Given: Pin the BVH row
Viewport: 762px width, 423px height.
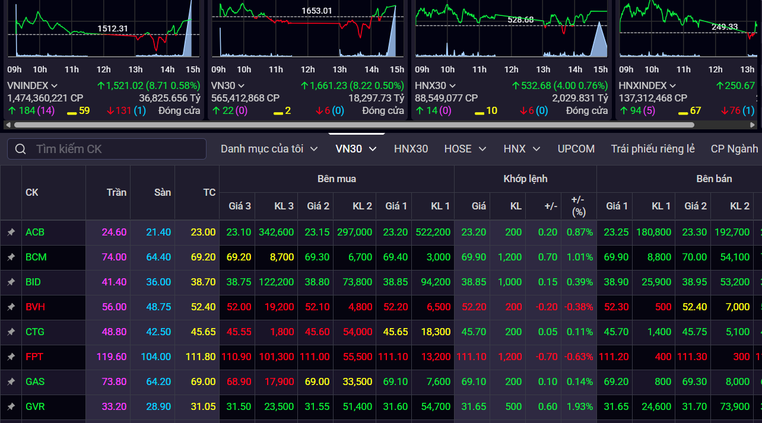Looking at the screenshot, I should pos(11,307).
